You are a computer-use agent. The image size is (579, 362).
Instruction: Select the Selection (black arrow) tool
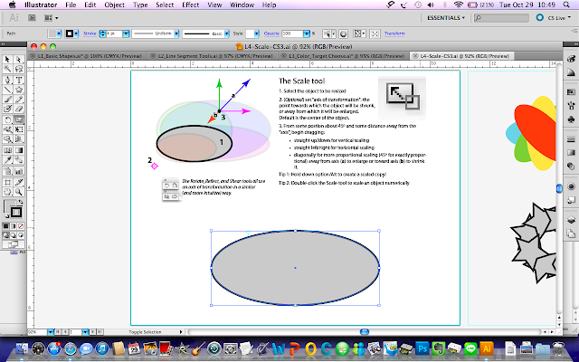pos(7,60)
